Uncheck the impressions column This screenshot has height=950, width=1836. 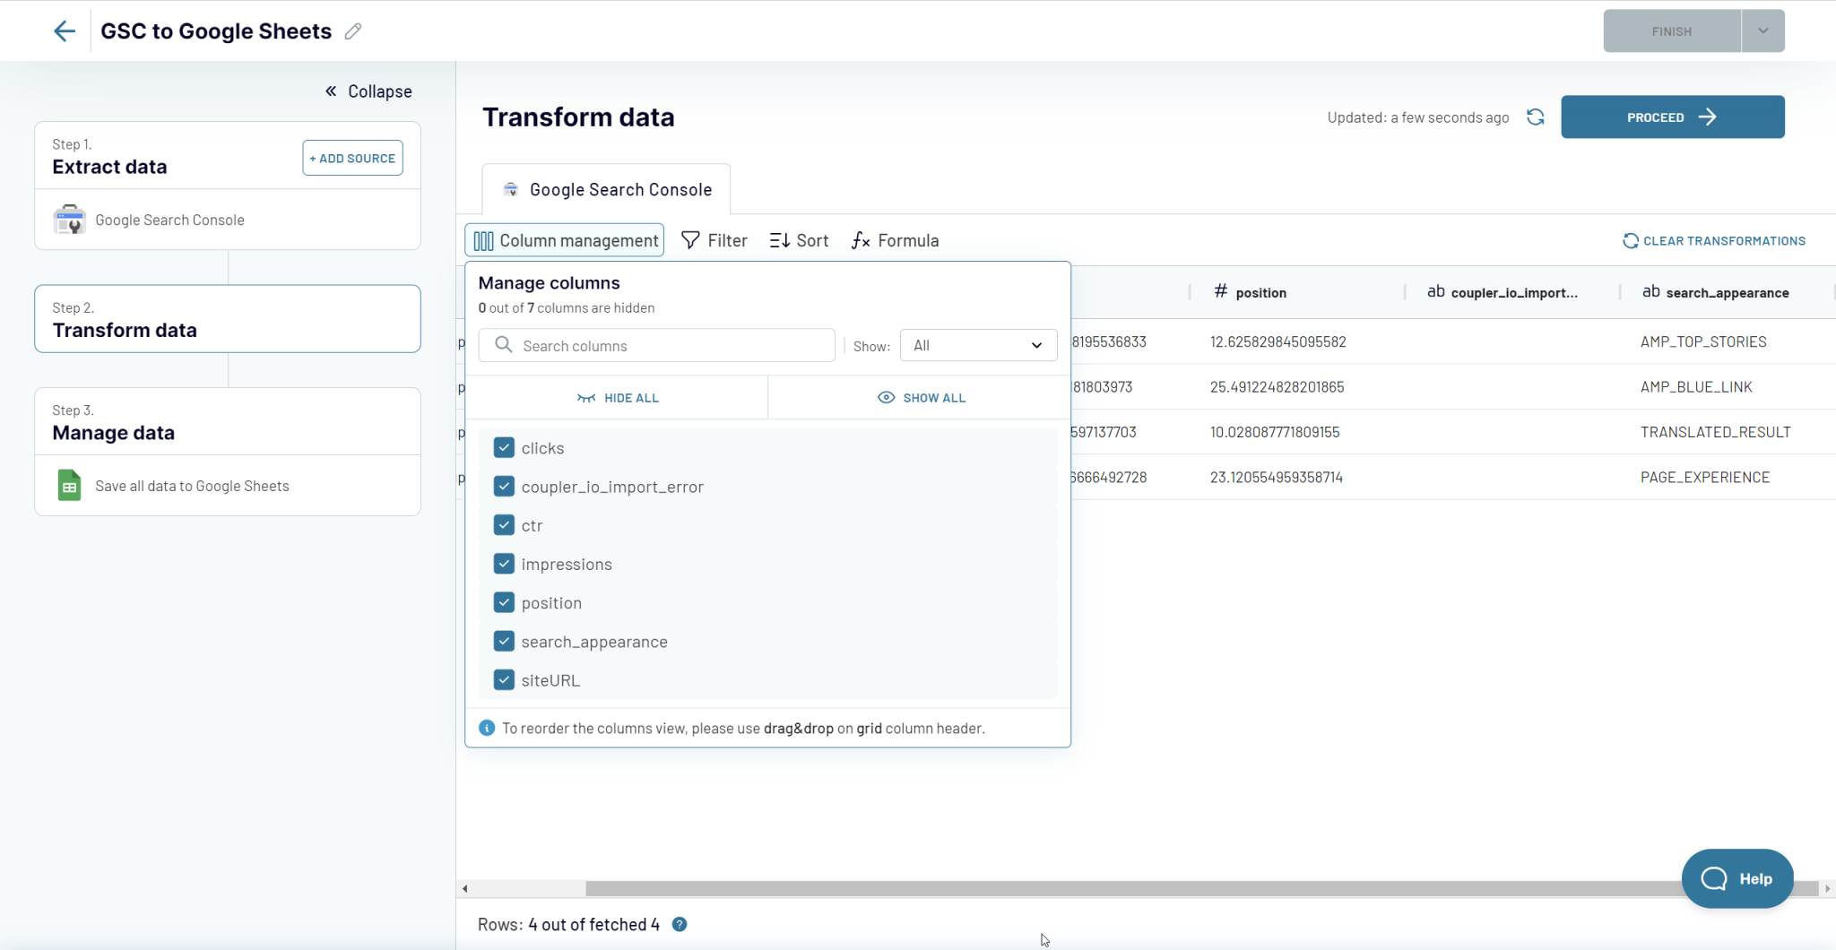504,564
